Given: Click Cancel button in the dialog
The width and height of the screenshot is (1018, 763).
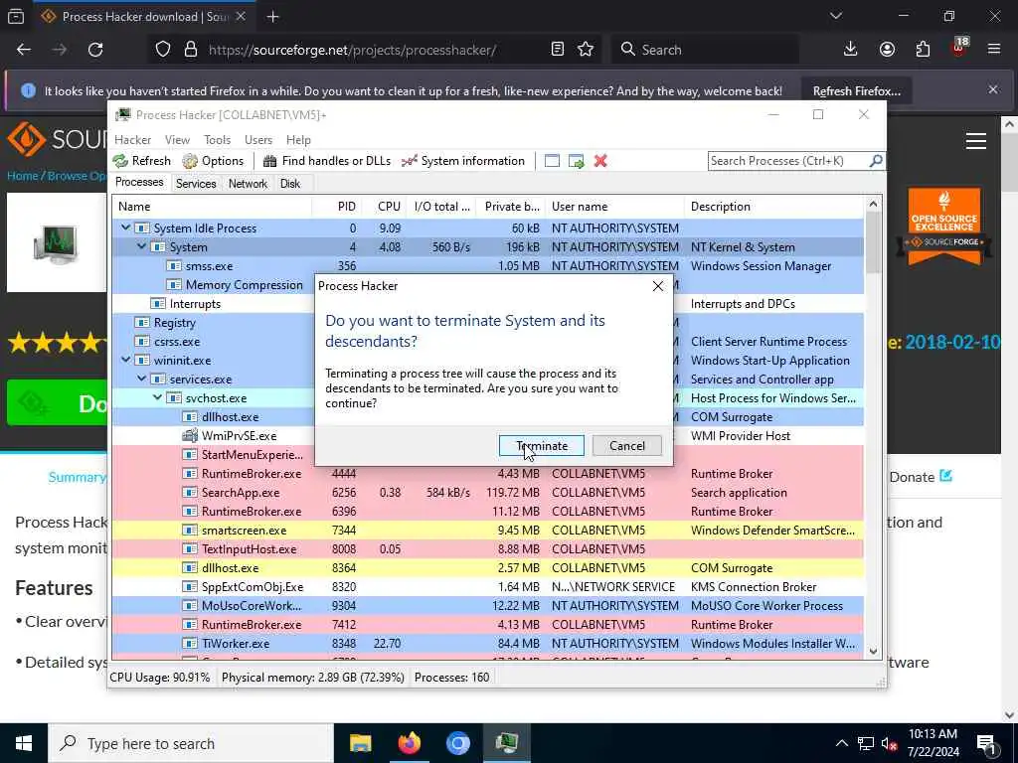Looking at the screenshot, I should 627,446.
